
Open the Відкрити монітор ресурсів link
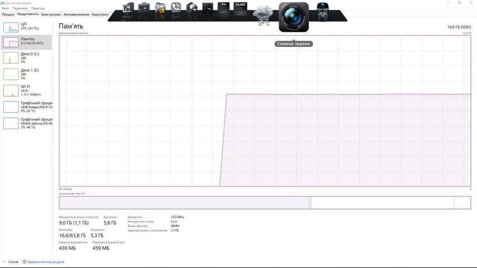point(46,262)
